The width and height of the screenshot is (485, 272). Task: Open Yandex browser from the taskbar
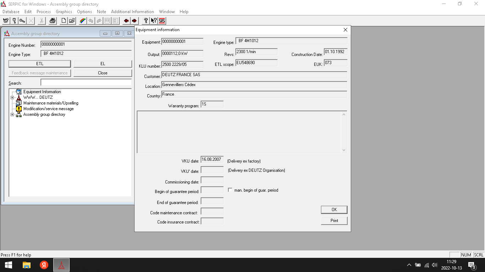[x=44, y=265]
